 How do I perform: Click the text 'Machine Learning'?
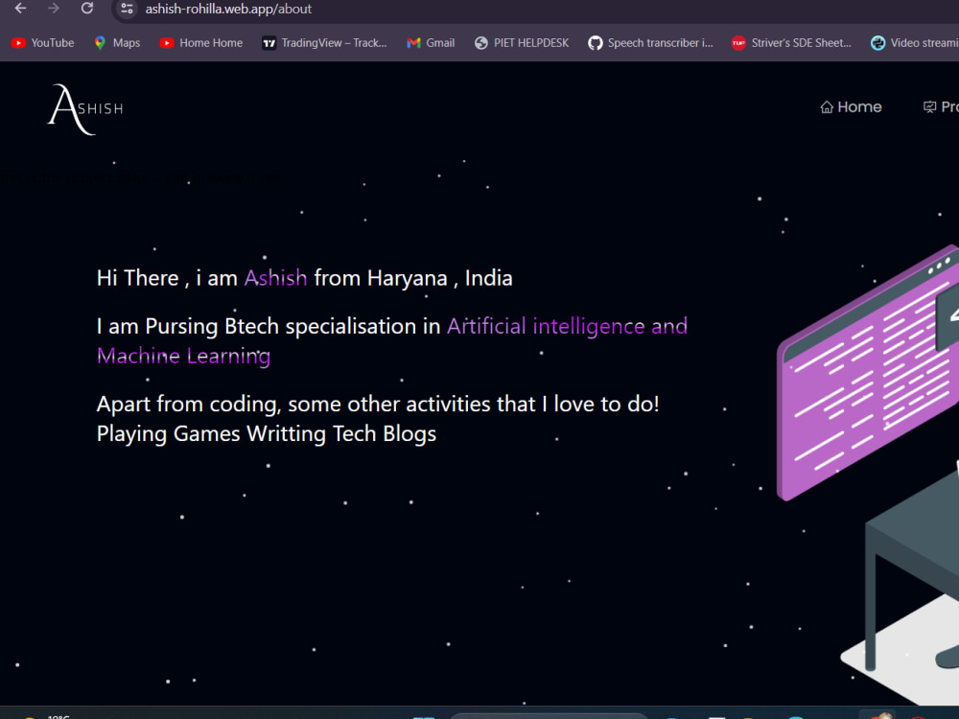point(183,356)
